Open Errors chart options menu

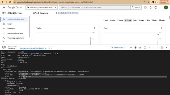pos(161,28)
